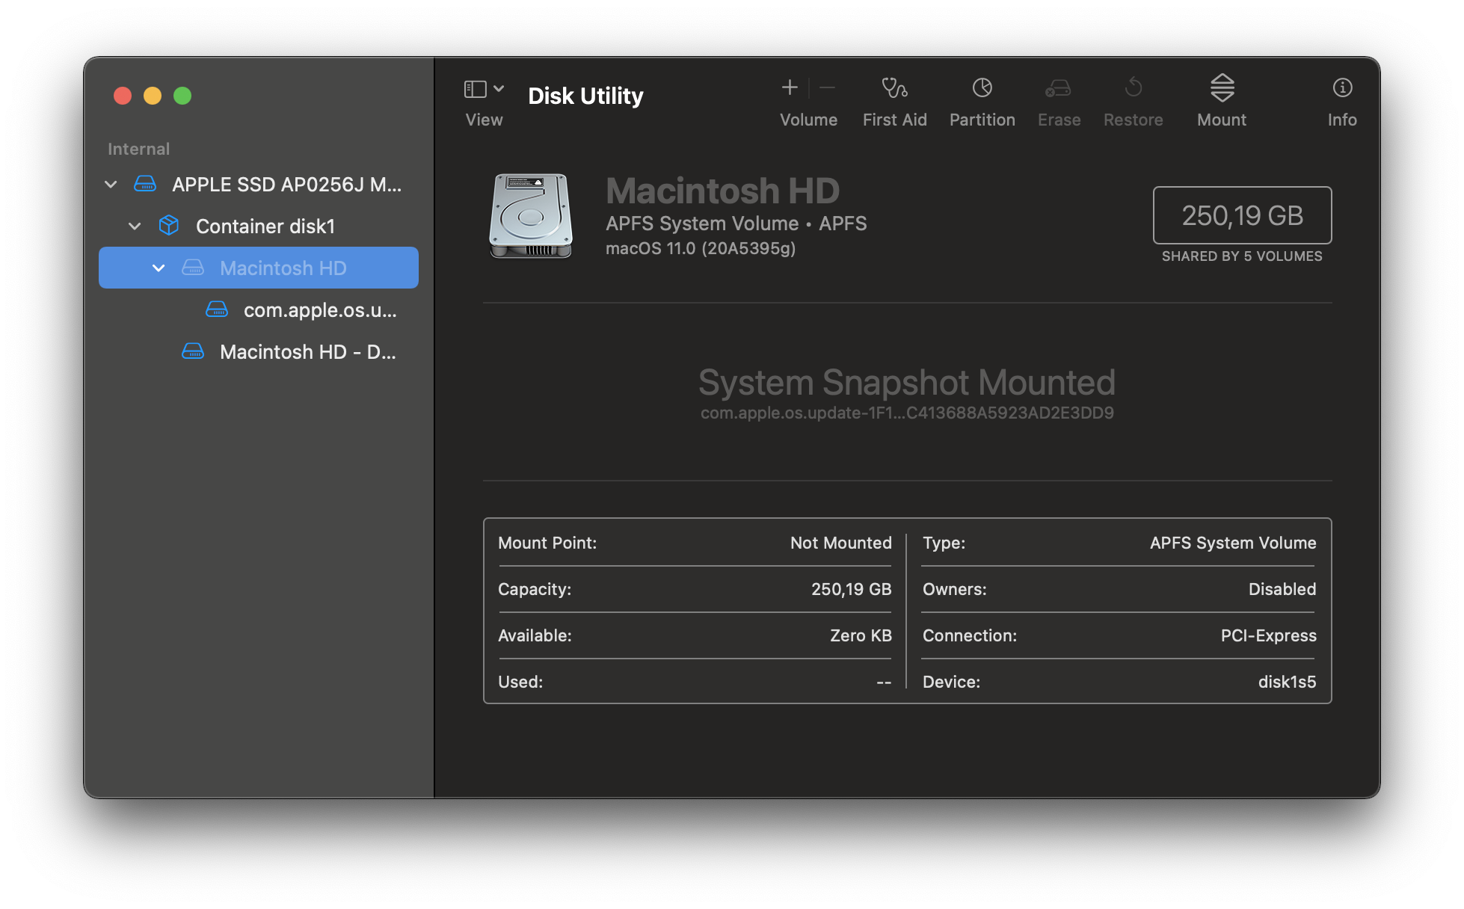Open the Info inspector icon
This screenshot has width=1464, height=909.
1342,88
